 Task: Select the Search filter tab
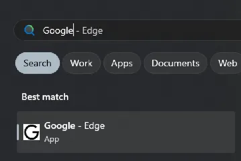(x=37, y=63)
